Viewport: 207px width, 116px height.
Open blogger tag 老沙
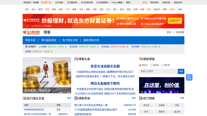(x=146, y=112)
